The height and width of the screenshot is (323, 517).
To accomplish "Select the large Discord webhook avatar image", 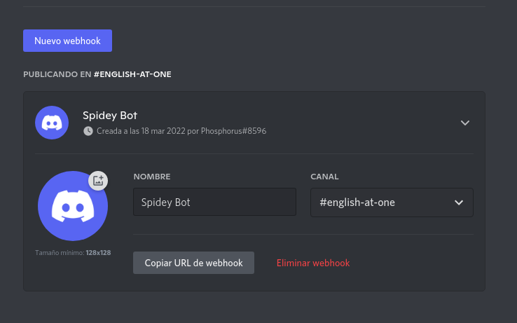I will click(x=73, y=206).
